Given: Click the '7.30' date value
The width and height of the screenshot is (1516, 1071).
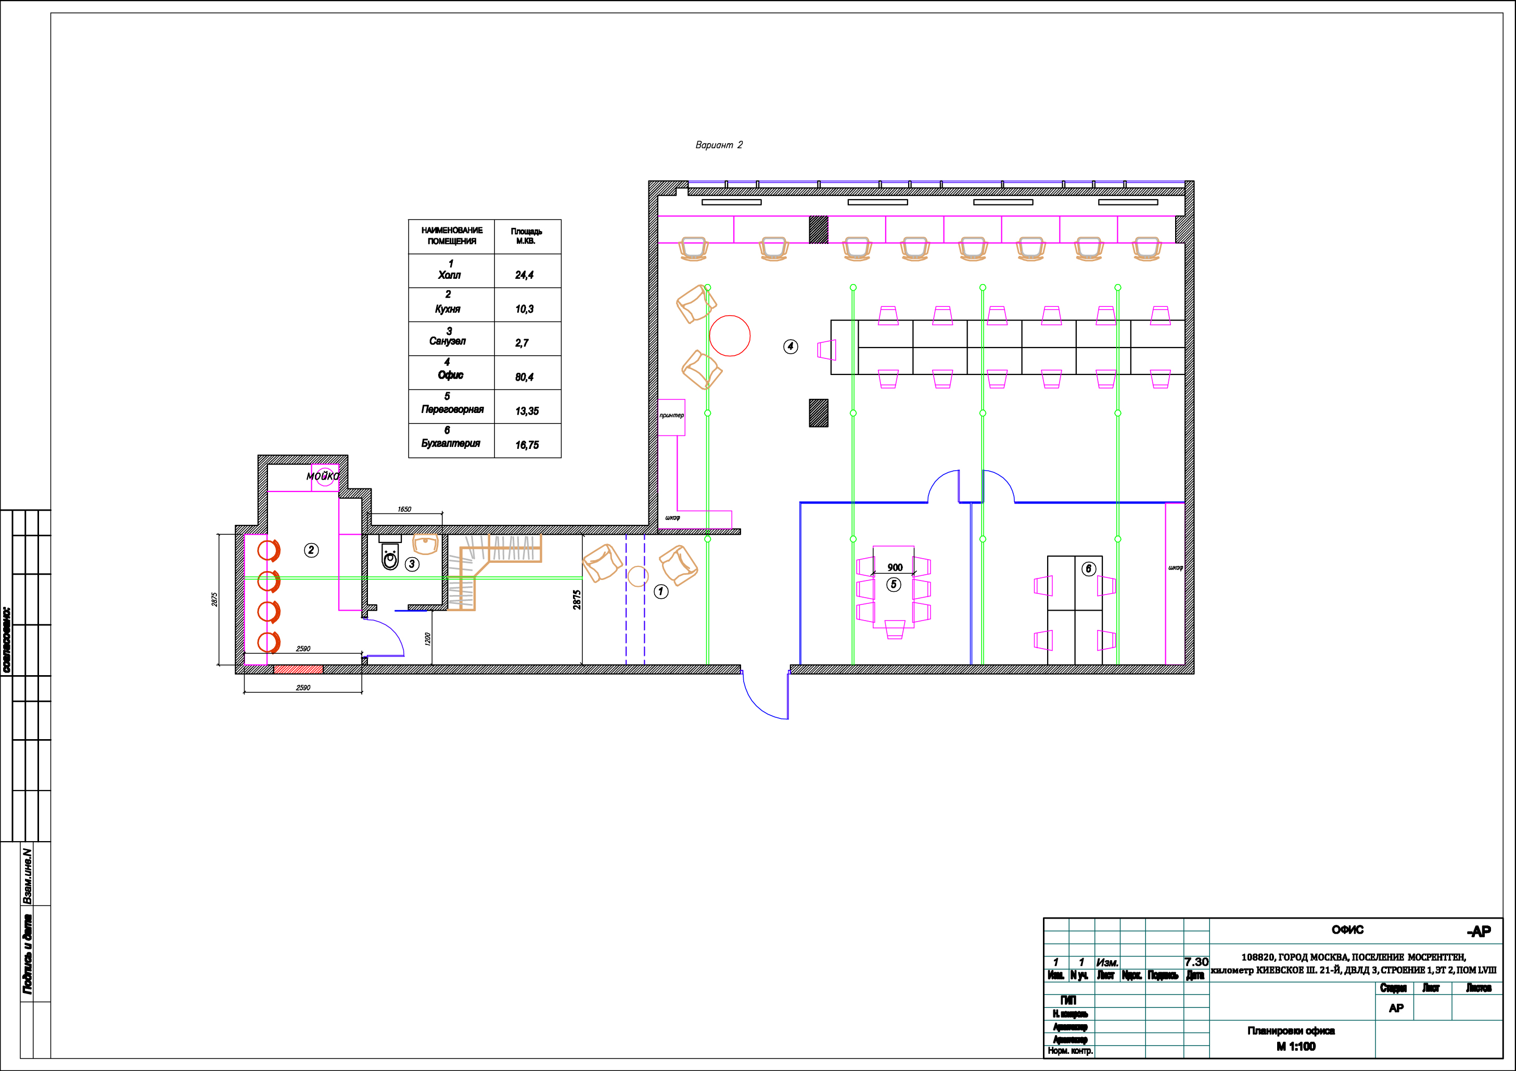Looking at the screenshot, I should 1196,962.
